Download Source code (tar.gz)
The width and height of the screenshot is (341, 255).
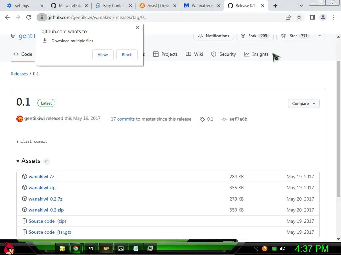tap(50, 232)
